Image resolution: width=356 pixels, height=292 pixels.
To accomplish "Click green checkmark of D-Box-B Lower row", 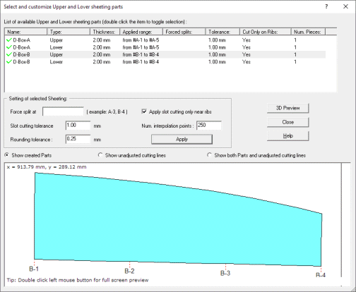I will tap(9, 62).
